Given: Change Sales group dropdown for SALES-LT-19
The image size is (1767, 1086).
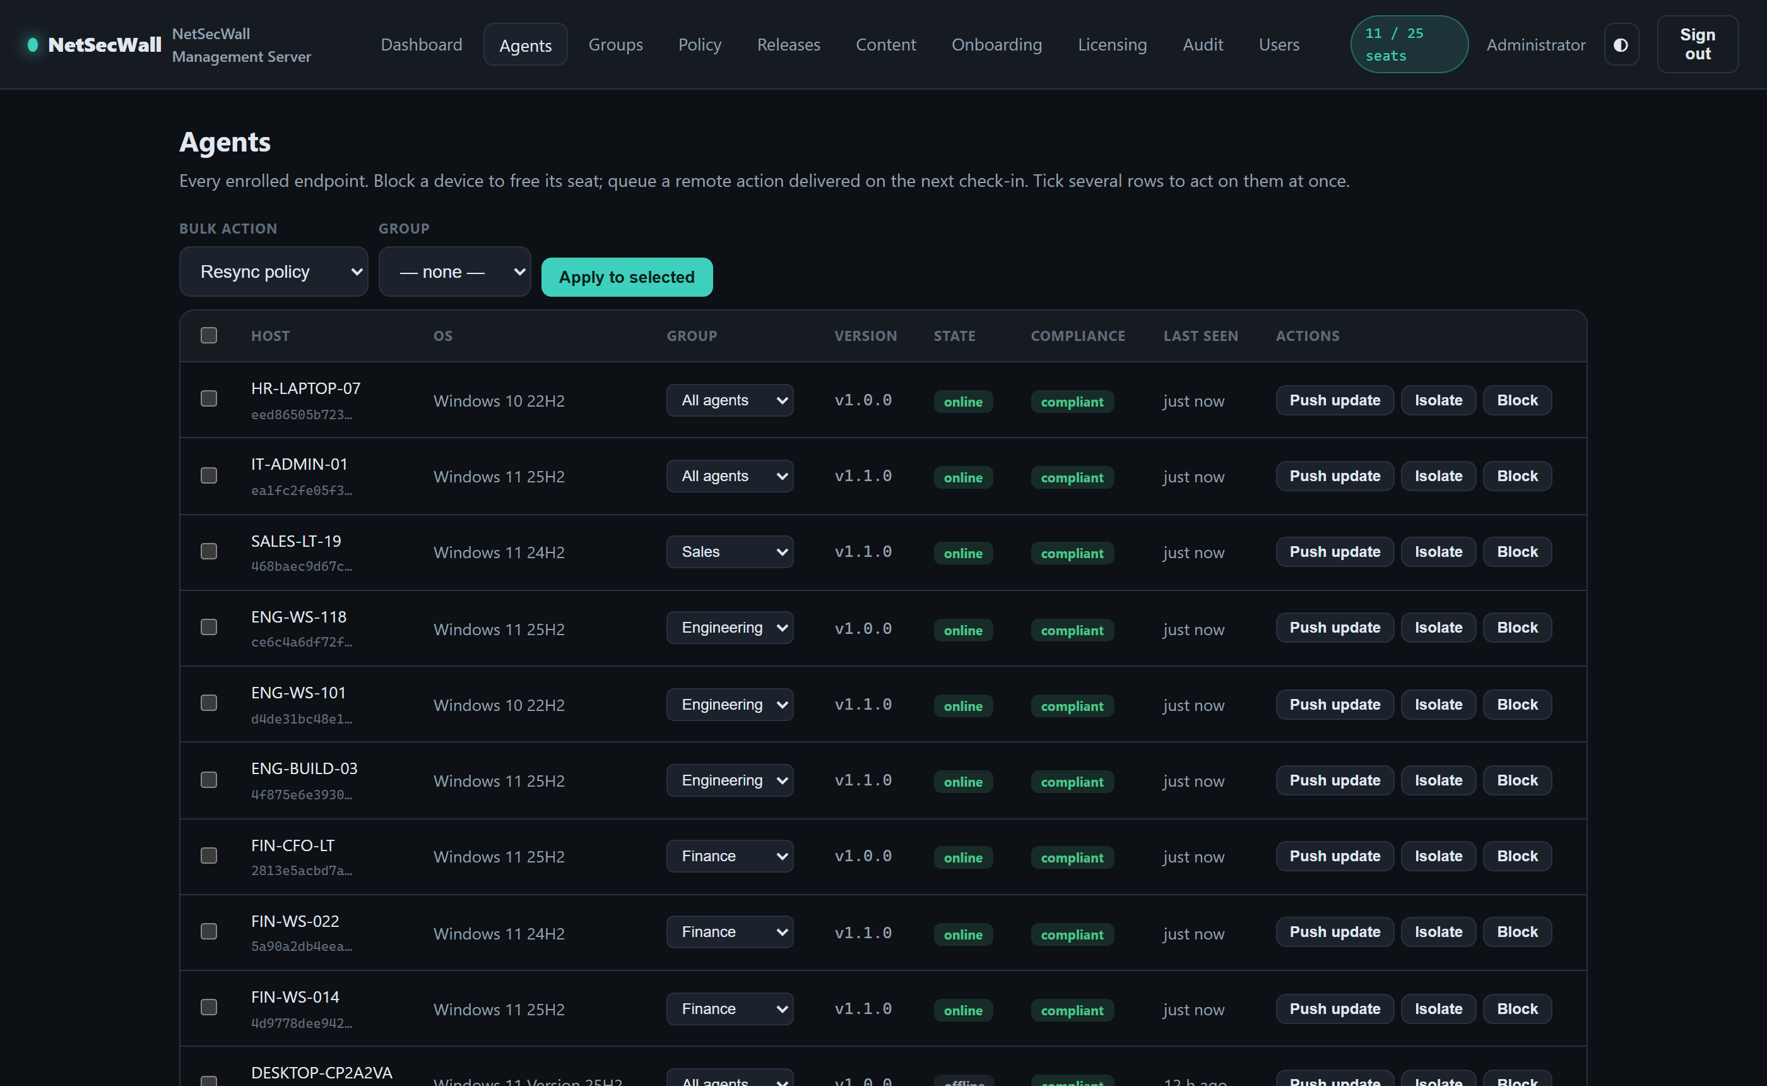Looking at the screenshot, I should (729, 552).
